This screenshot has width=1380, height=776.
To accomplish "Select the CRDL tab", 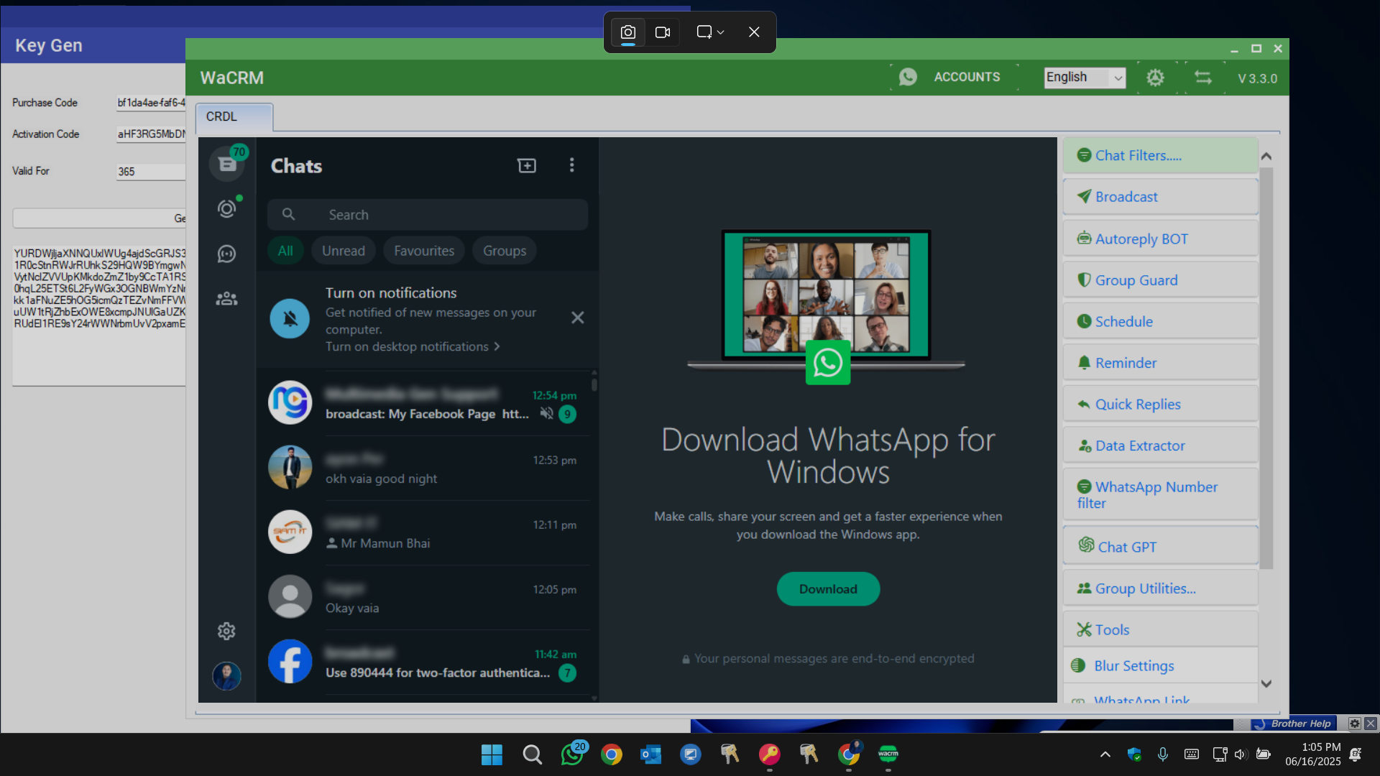I will pyautogui.click(x=234, y=116).
